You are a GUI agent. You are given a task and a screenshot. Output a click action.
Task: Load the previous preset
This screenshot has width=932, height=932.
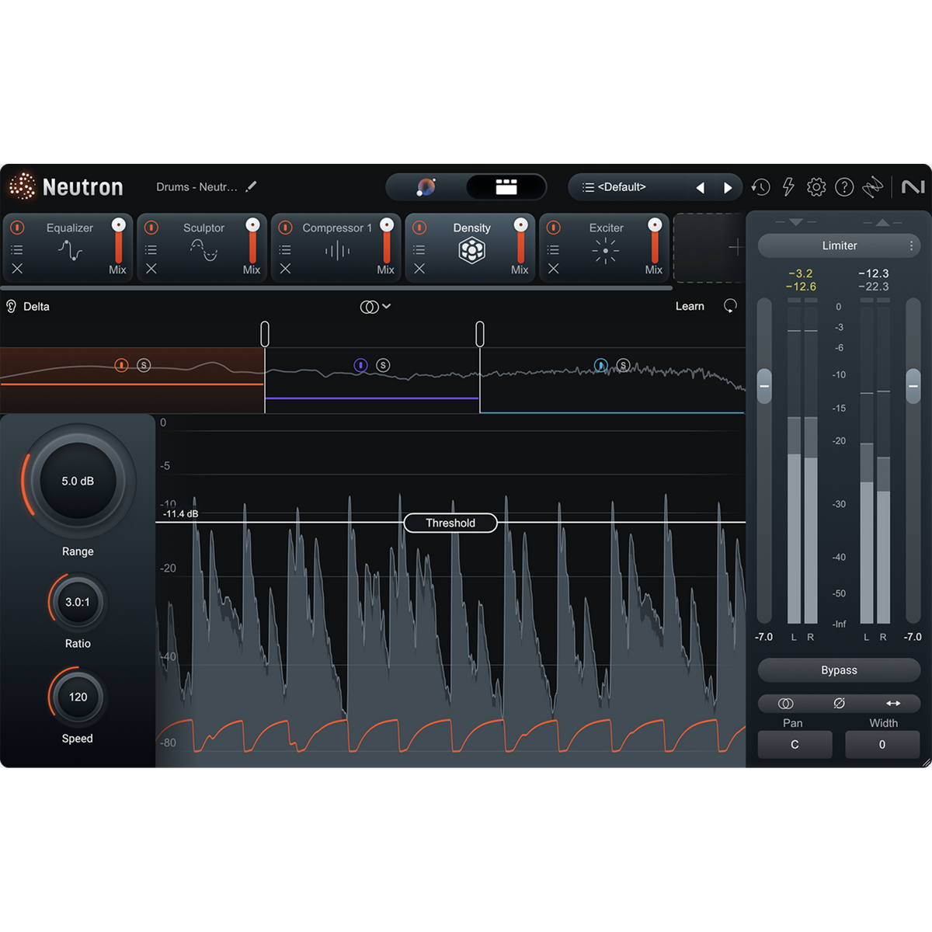coord(701,188)
